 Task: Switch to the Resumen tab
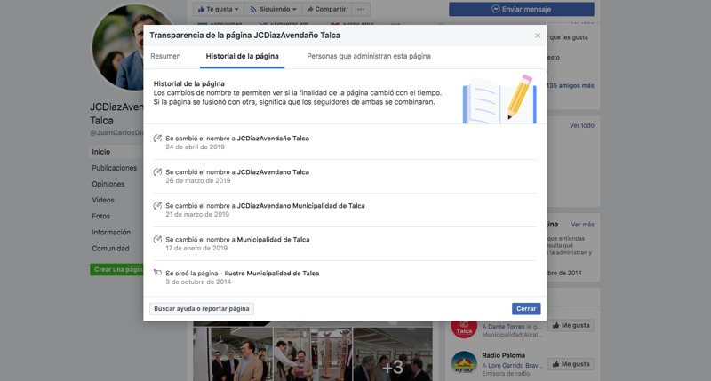pos(165,56)
